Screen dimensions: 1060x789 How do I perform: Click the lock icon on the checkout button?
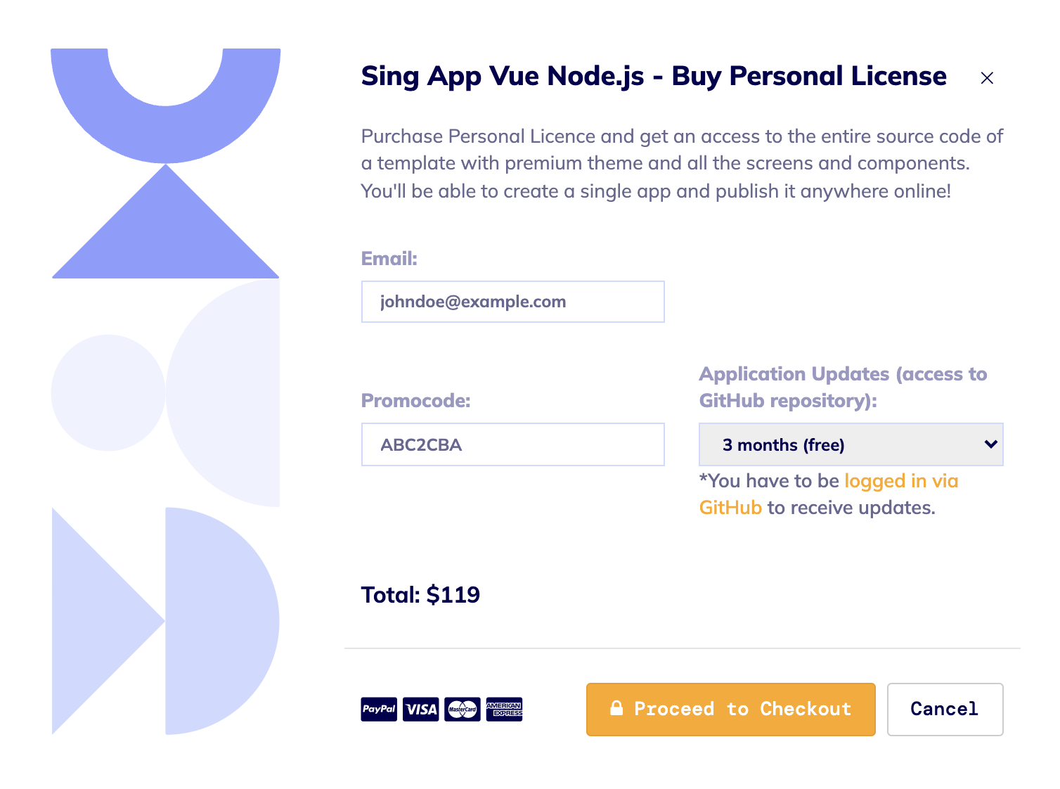[x=616, y=708]
